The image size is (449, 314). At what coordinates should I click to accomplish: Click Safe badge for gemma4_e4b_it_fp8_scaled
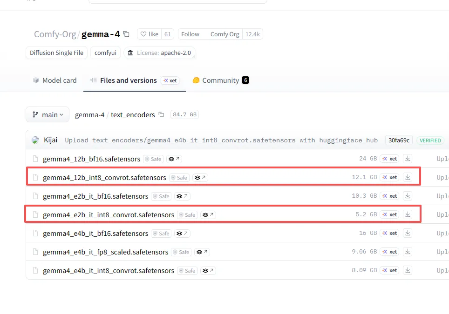coord(181,252)
